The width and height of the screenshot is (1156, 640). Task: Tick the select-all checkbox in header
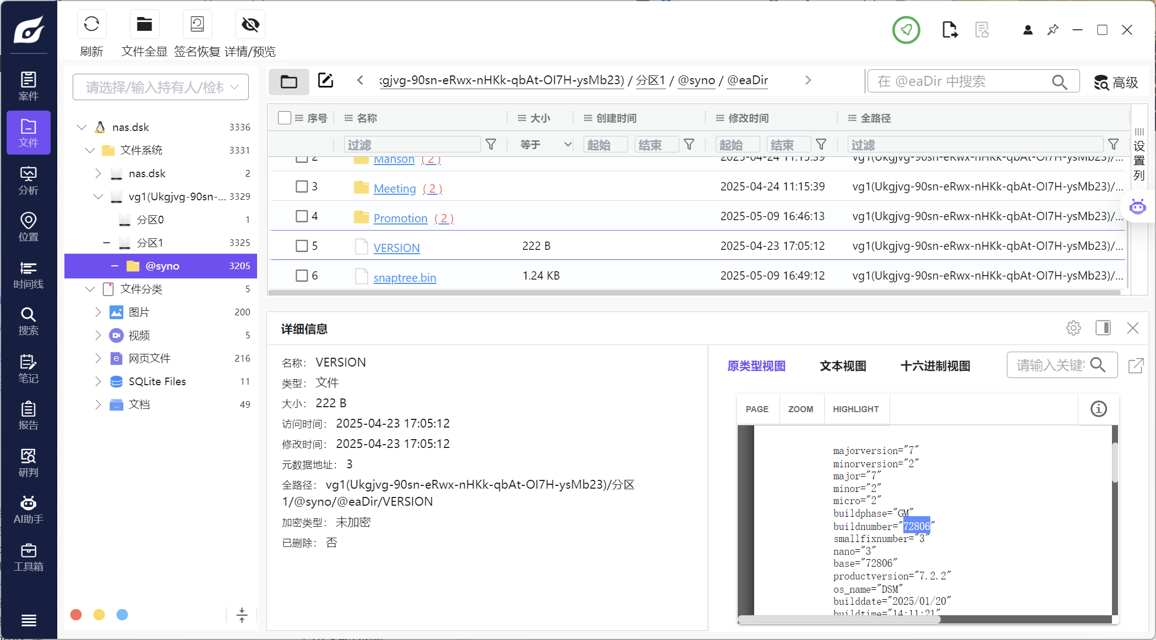coord(284,118)
